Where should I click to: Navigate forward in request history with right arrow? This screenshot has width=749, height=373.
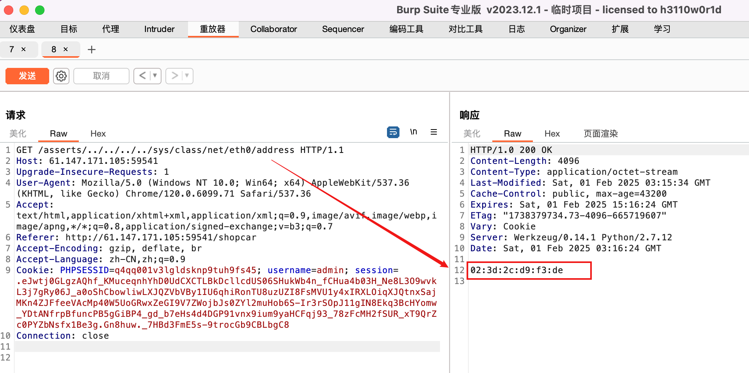[x=175, y=76]
